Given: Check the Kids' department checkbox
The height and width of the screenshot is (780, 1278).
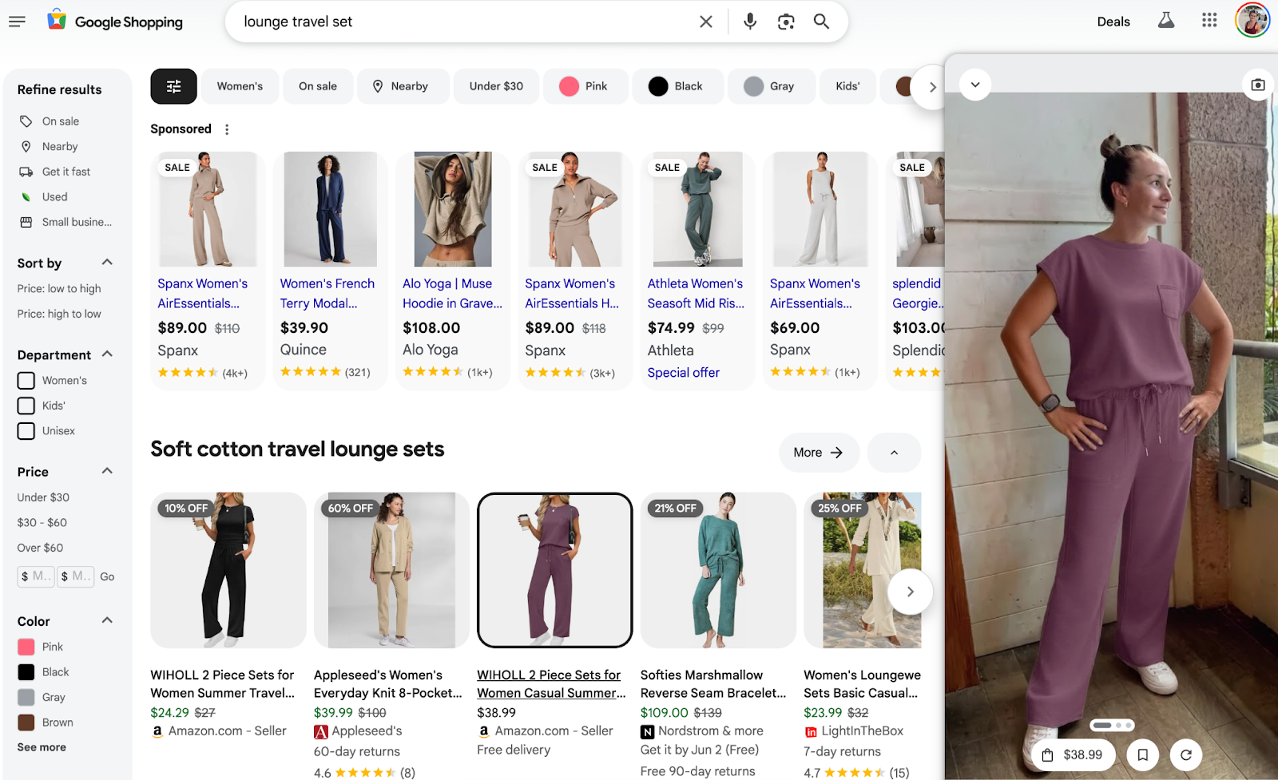Looking at the screenshot, I should point(25,406).
